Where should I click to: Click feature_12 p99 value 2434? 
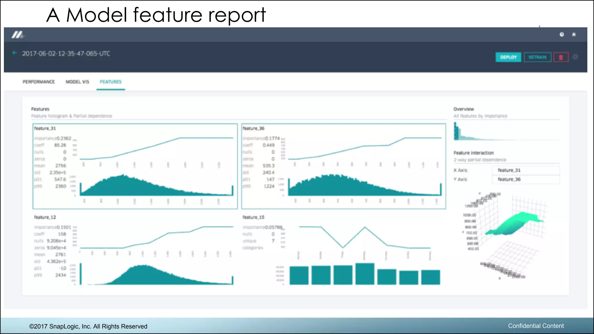pyautogui.click(x=61, y=275)
